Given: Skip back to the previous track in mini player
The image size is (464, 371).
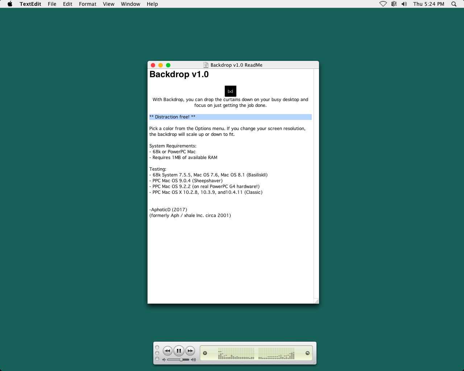Looking at the screenshot, I should point(167,351).
